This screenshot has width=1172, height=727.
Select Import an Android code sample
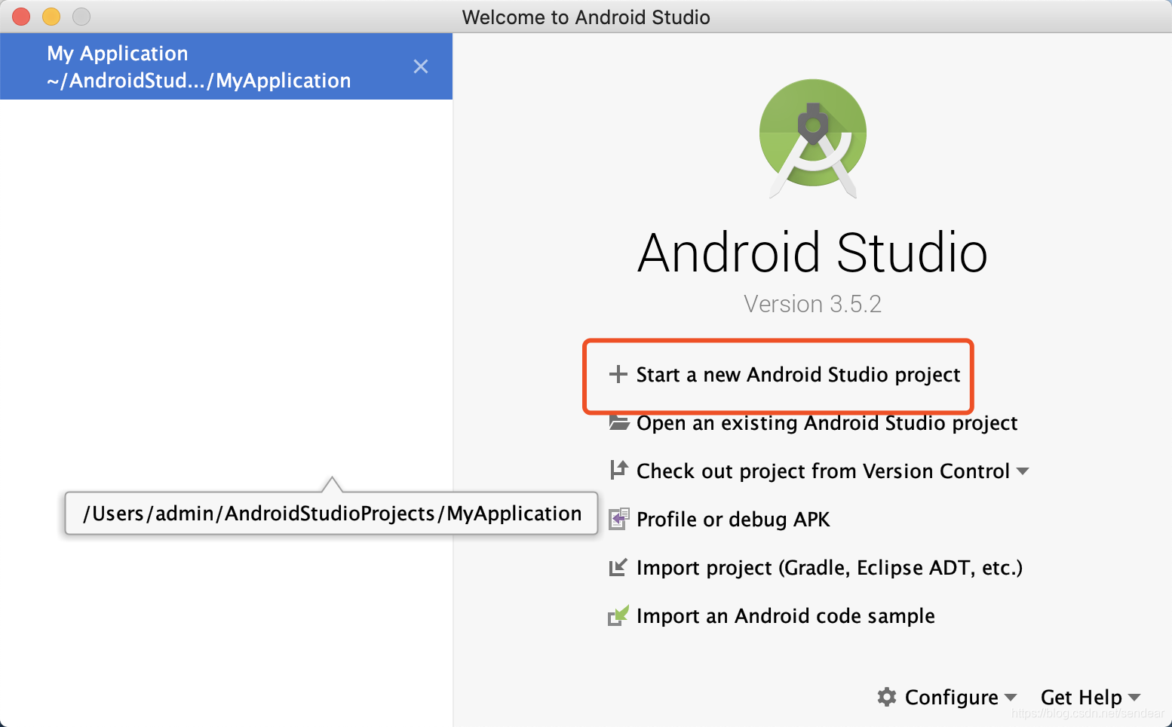786,616
